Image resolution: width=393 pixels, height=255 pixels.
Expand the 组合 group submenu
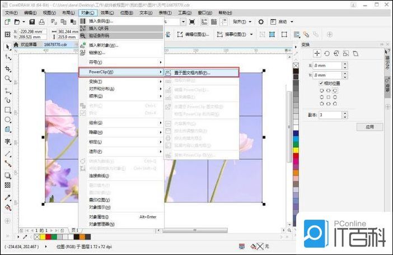121,123
